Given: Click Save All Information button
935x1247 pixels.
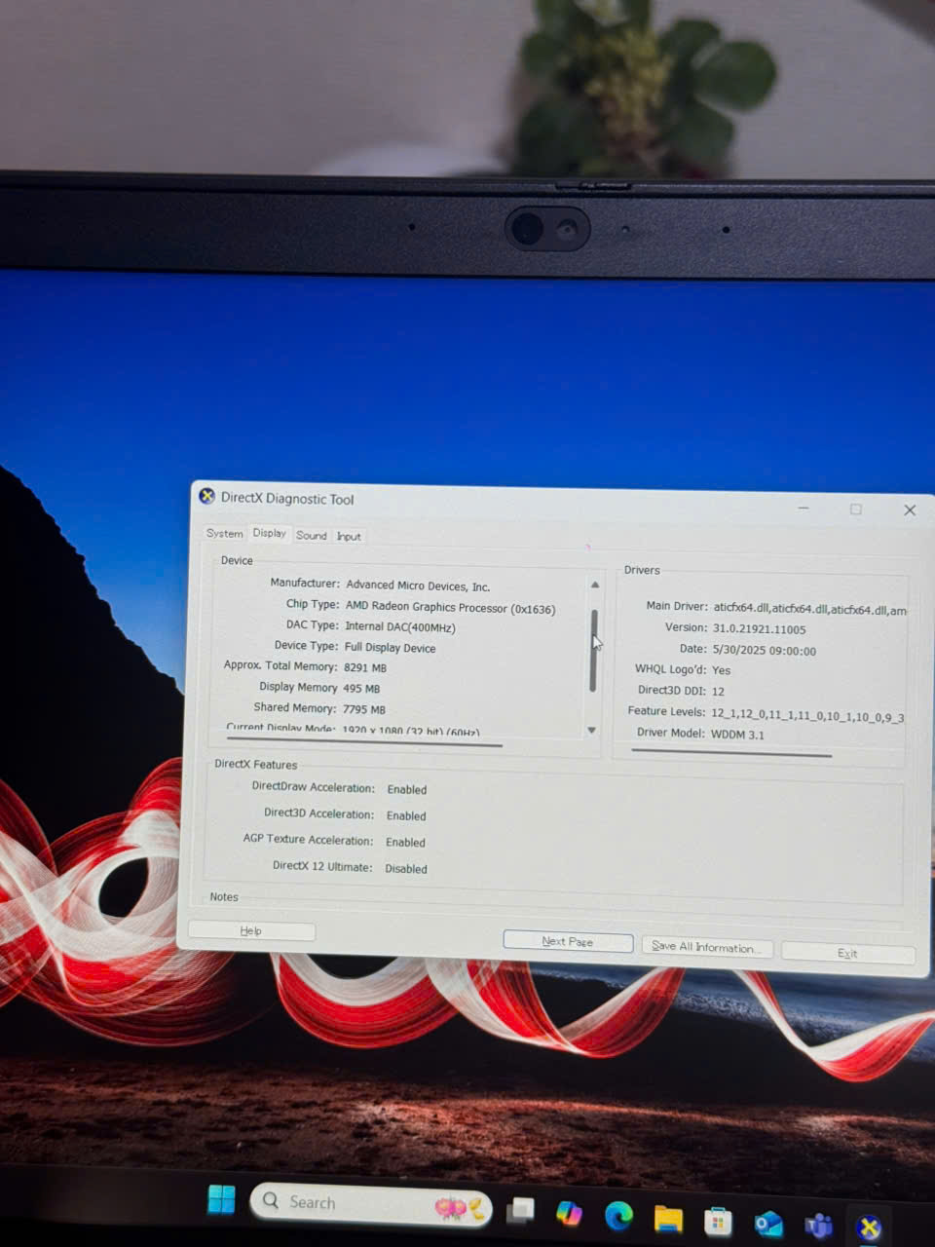Looking at the screenshot, I should coord(707,947).
